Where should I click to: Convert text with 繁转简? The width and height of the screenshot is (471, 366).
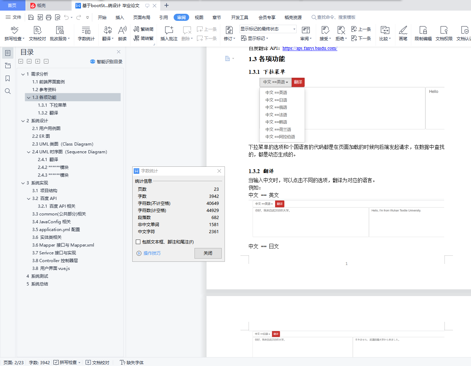click(x=144, y=29)
